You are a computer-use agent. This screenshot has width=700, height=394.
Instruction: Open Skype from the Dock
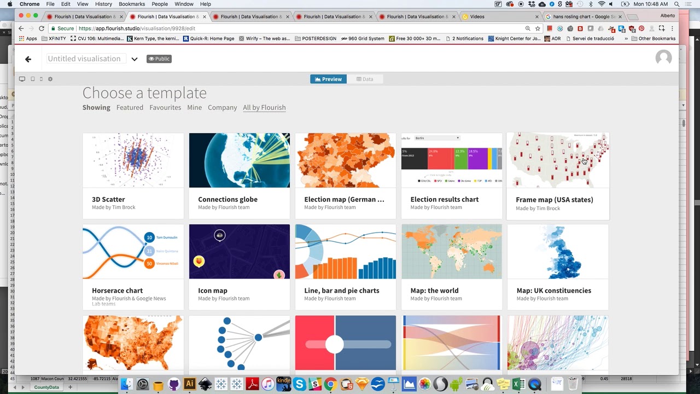point(299,385)
